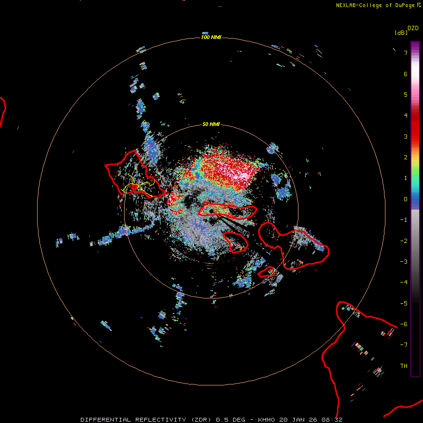Click the 7 value on the scale
Screen dimensions: 423x423
point(406,53)
